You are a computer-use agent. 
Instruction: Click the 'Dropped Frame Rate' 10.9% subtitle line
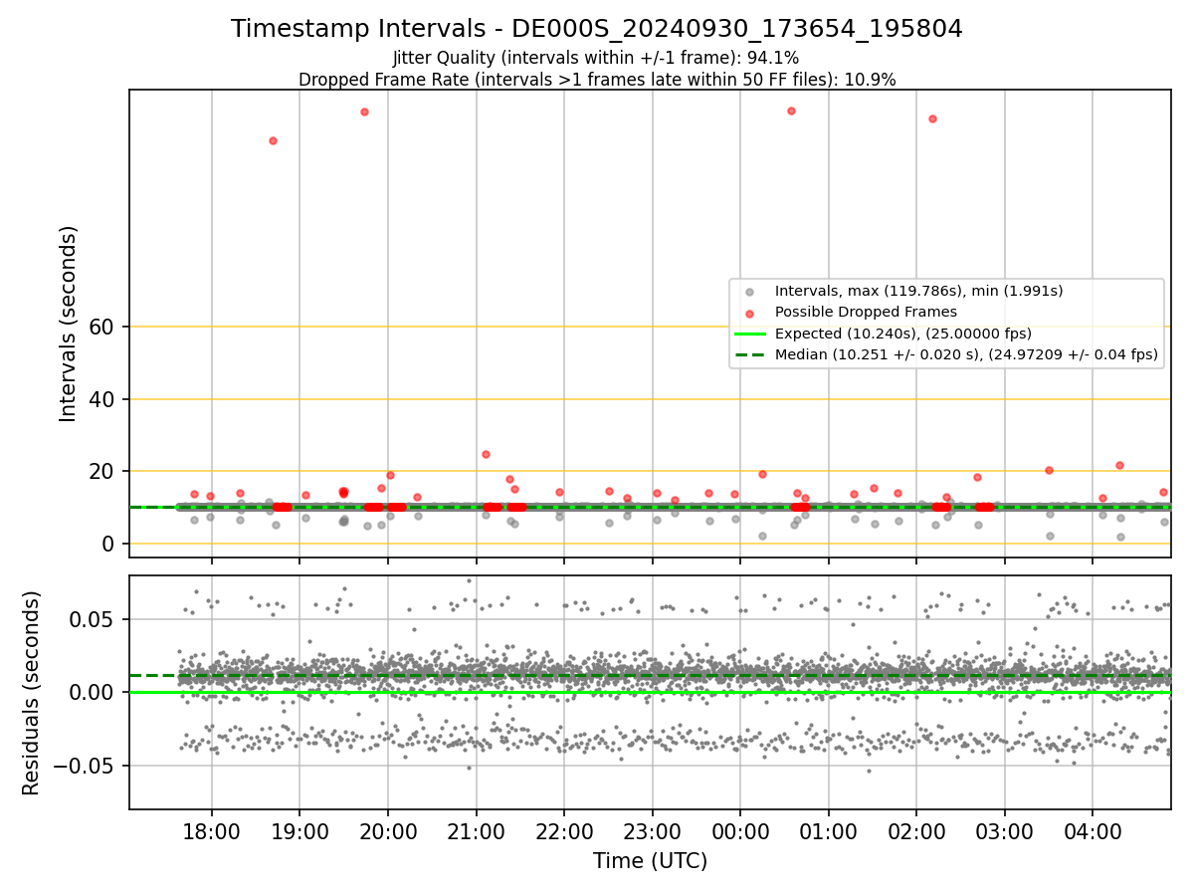[x=597, y=80]
